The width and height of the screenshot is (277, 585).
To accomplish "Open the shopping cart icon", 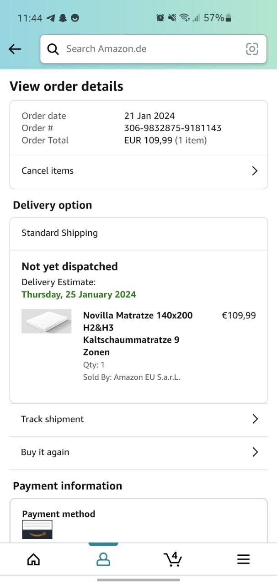I will coord(173,559).
